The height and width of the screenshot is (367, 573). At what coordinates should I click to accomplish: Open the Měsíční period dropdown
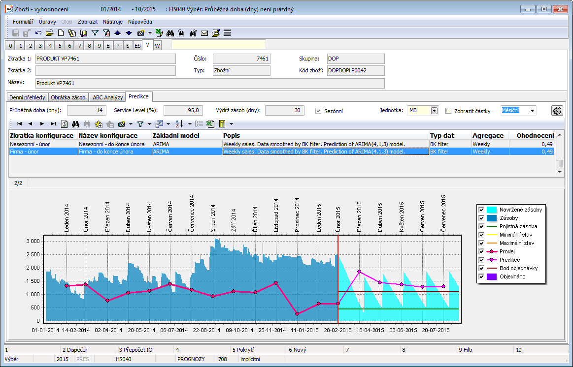[x=532, y=111]
